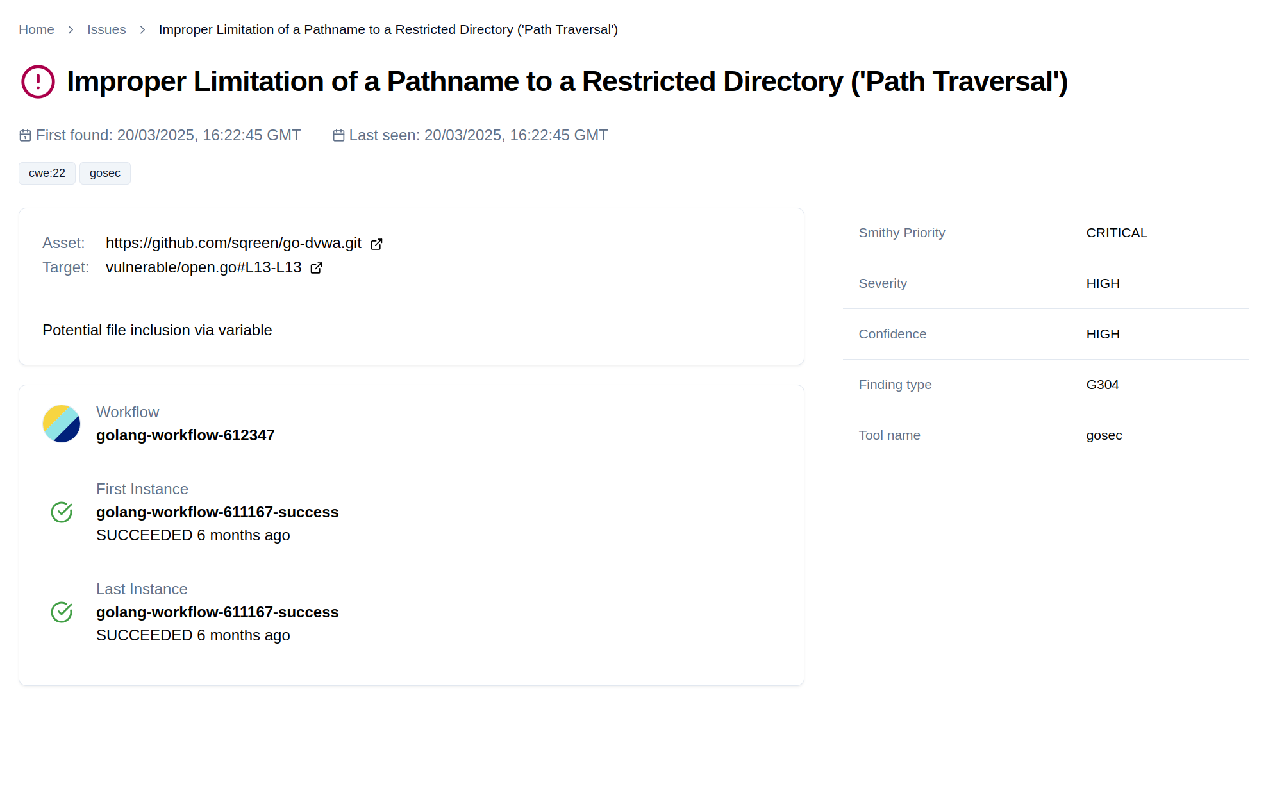Click the red critical alert icon
Viewport: 1275px width, 793px height.
(38, 82)
